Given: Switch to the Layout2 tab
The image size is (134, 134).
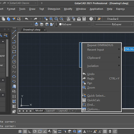Looking at the screenshot, I should coord(63,111).
